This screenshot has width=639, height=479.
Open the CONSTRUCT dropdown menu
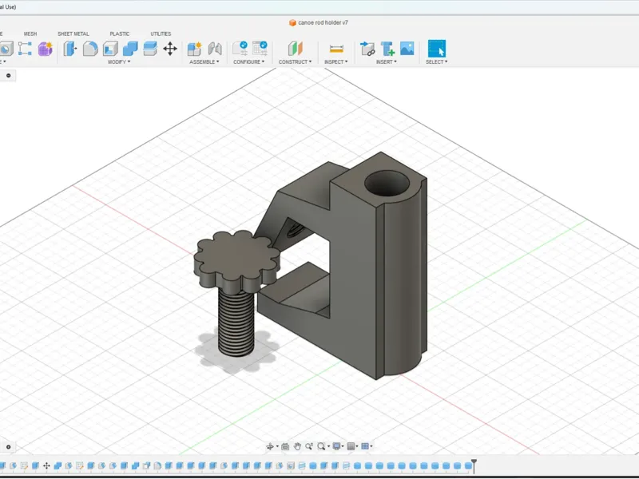(x=295, y=62)
